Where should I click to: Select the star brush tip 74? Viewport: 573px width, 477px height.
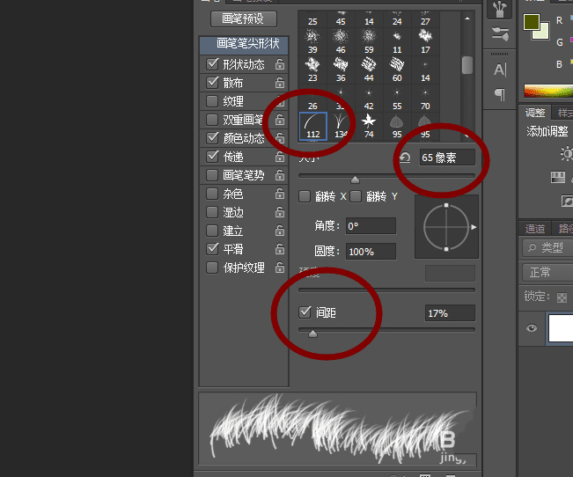tap(369, 126)
